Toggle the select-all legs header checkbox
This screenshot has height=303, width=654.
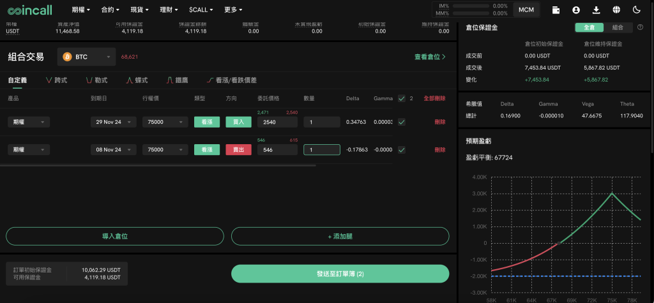point(401,98)
